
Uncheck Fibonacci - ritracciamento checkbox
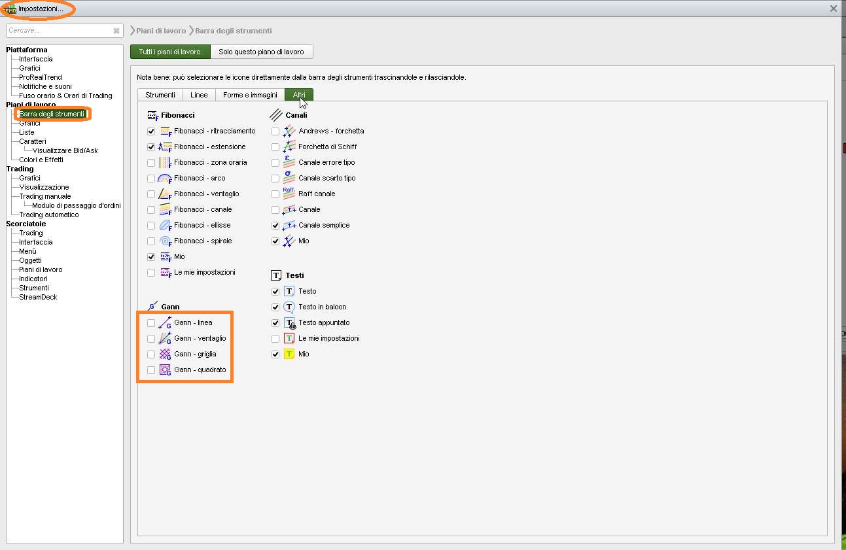[151, 131]
